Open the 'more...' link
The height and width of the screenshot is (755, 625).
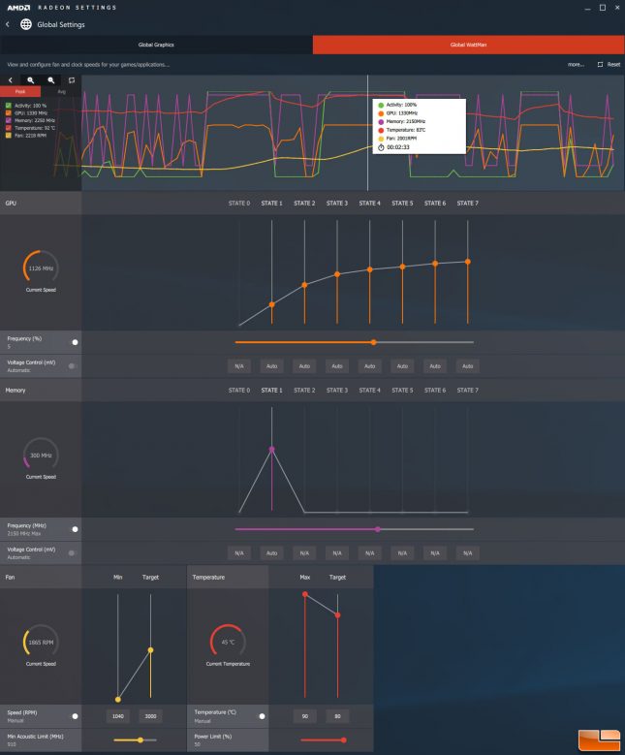(x=576, y=64)
